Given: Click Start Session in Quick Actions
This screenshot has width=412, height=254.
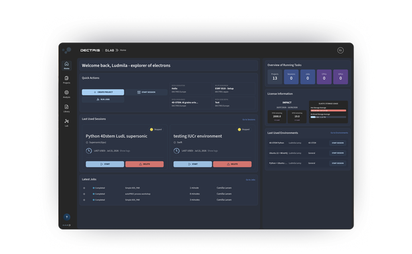Looking at the screenshot, I should [x=146, y=92].
